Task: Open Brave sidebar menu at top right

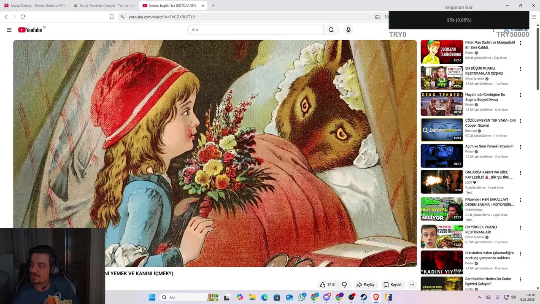Action: (x=534, y=17)
